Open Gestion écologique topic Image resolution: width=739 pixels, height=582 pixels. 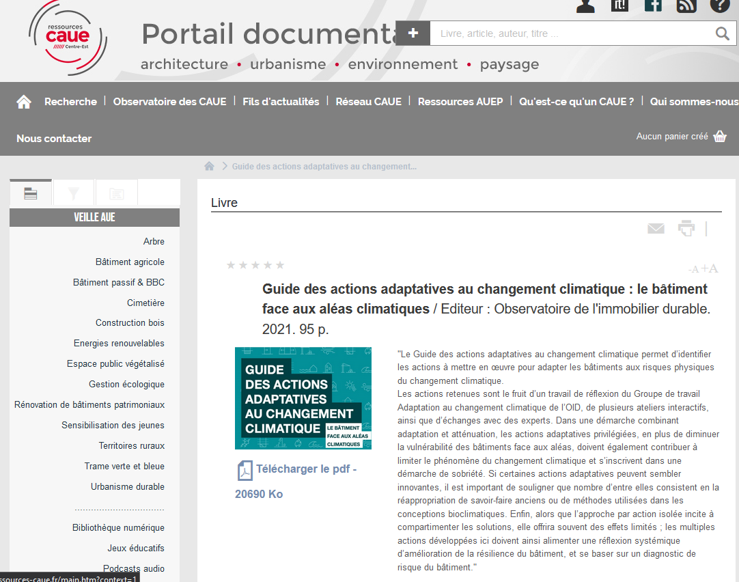coord(127,385)
